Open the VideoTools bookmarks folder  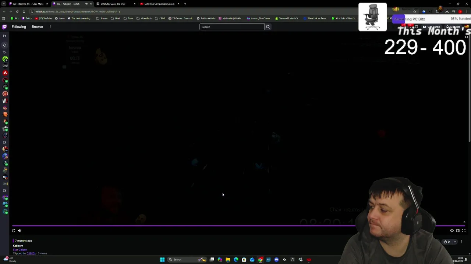144,18
